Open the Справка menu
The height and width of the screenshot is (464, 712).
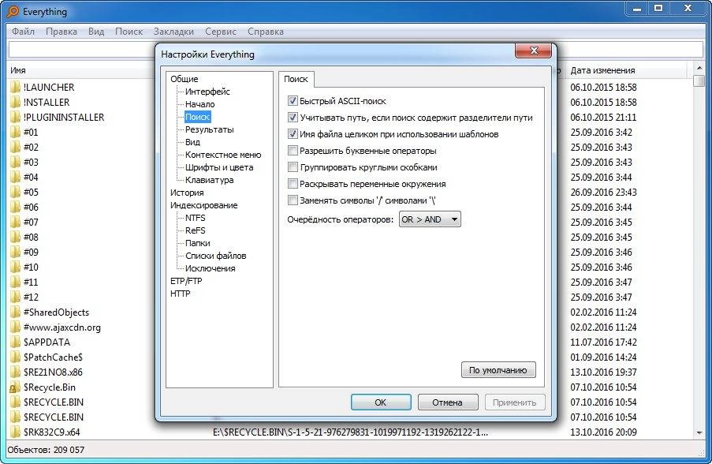(266, 32)
